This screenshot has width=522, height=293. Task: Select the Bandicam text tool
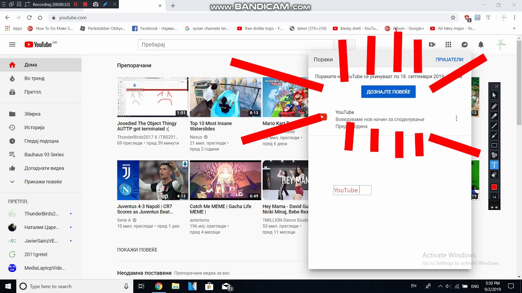494,165
